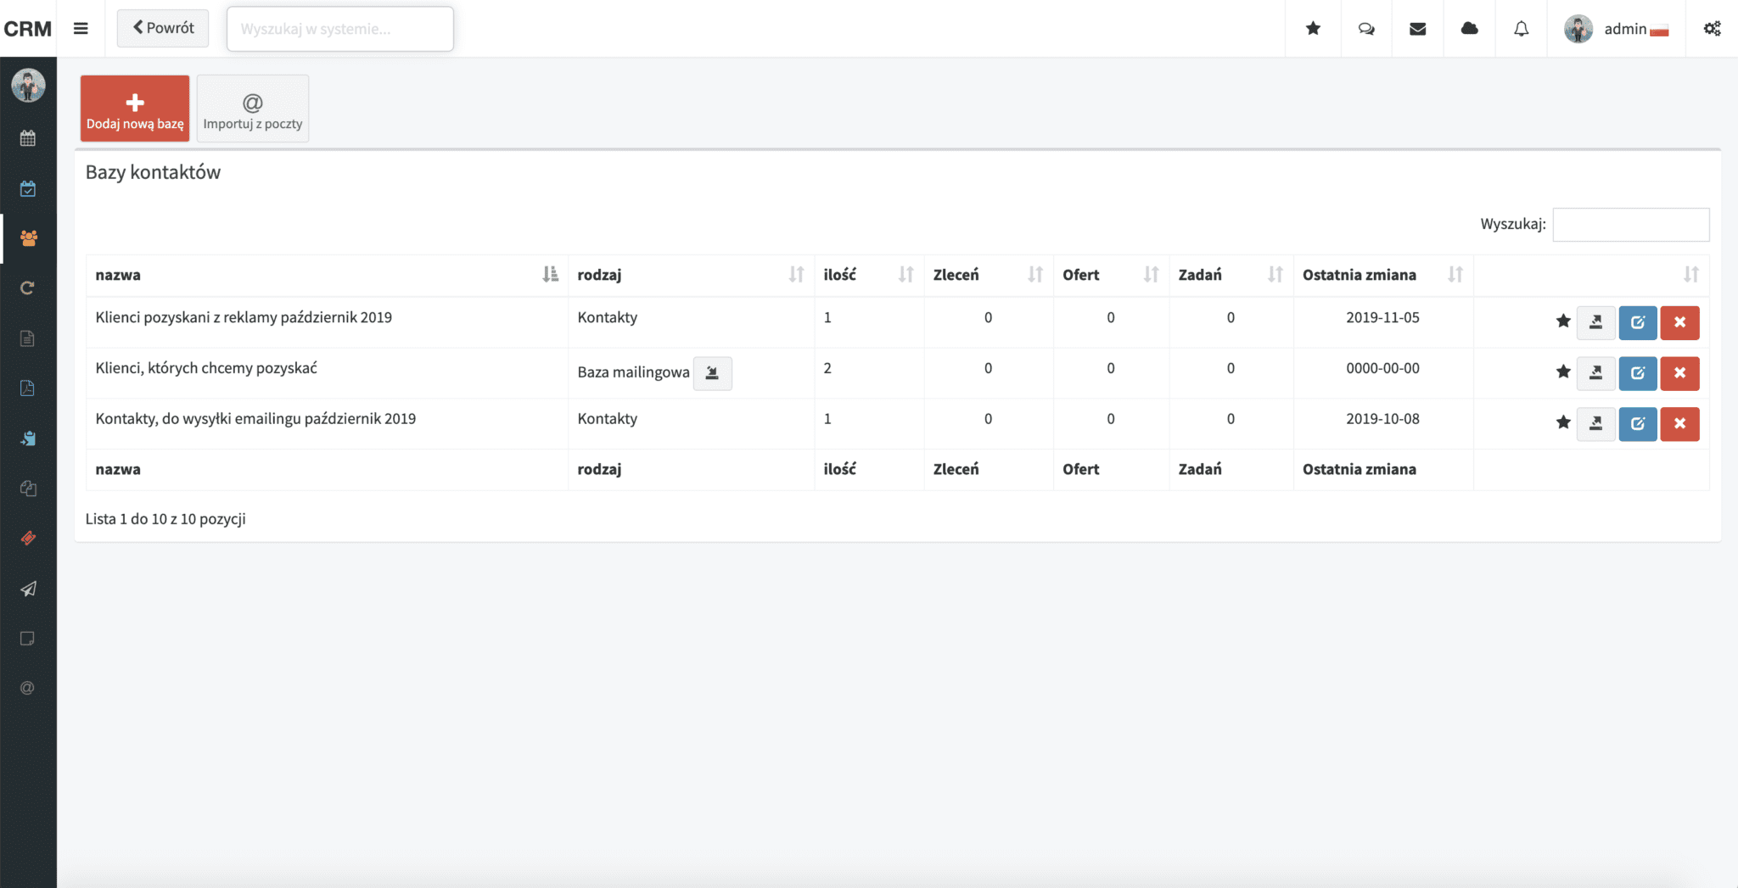Open the hamburger menu next to CRM
The height and width of the screenshot is (888, 1738).
(x=81, y=29)
